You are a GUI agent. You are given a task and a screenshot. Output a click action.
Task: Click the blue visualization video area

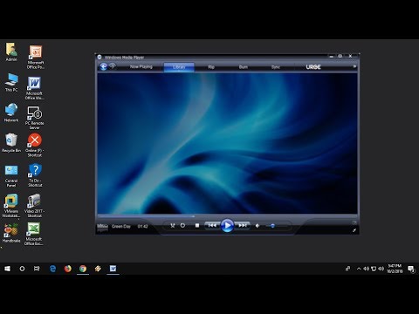(x=227, y=144)
